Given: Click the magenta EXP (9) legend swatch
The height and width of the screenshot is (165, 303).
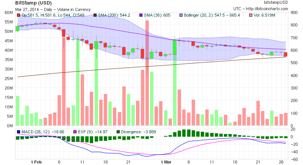Looking at the screenshot, I should [75, 132].
